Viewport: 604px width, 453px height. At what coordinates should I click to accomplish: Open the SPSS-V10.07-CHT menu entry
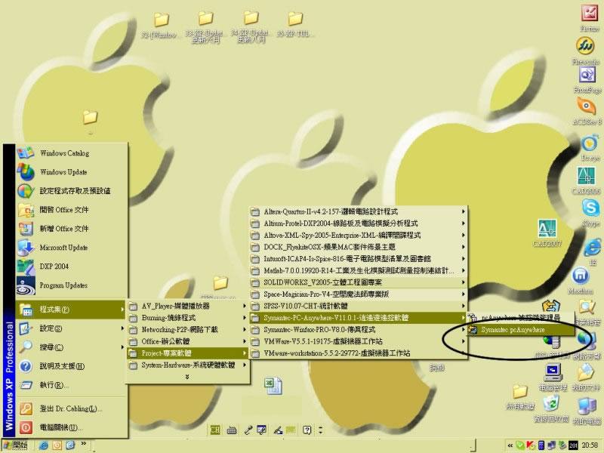click(358, 307)
